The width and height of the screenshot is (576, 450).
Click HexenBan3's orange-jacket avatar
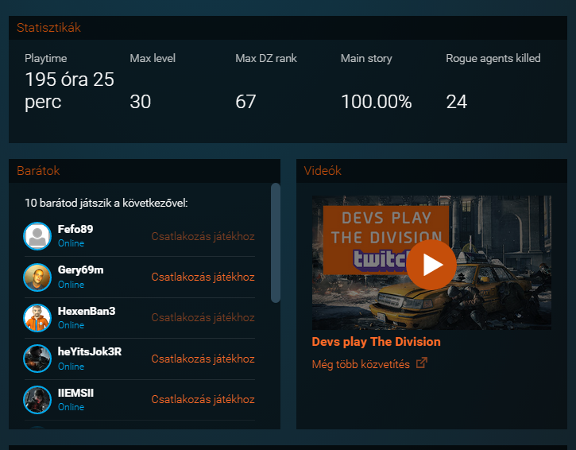(37, 318)
